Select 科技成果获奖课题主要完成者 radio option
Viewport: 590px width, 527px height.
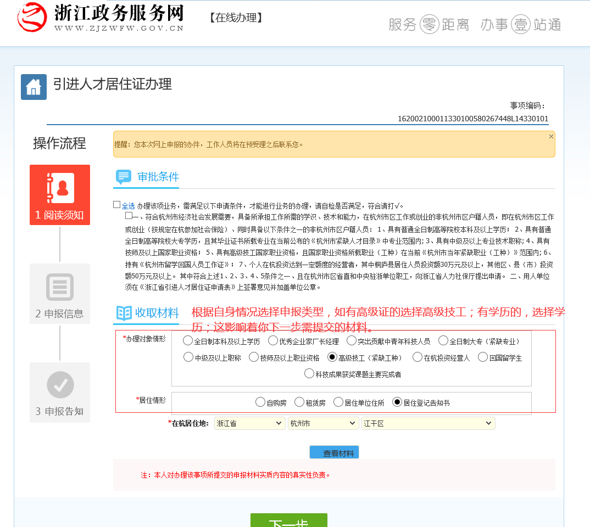[309, 374]
